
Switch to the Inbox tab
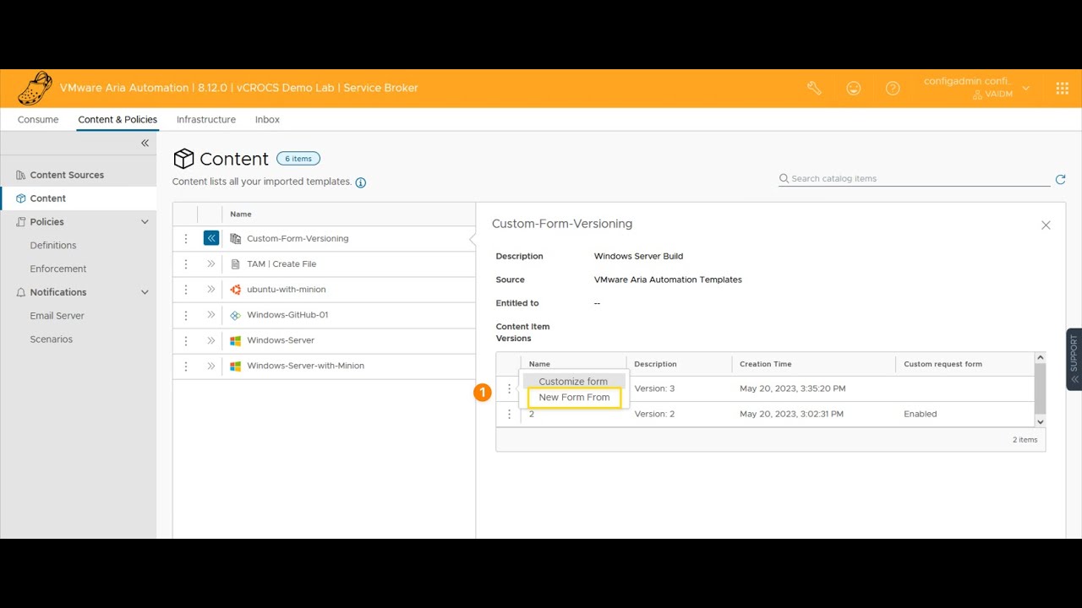click(x=267, y=120)
